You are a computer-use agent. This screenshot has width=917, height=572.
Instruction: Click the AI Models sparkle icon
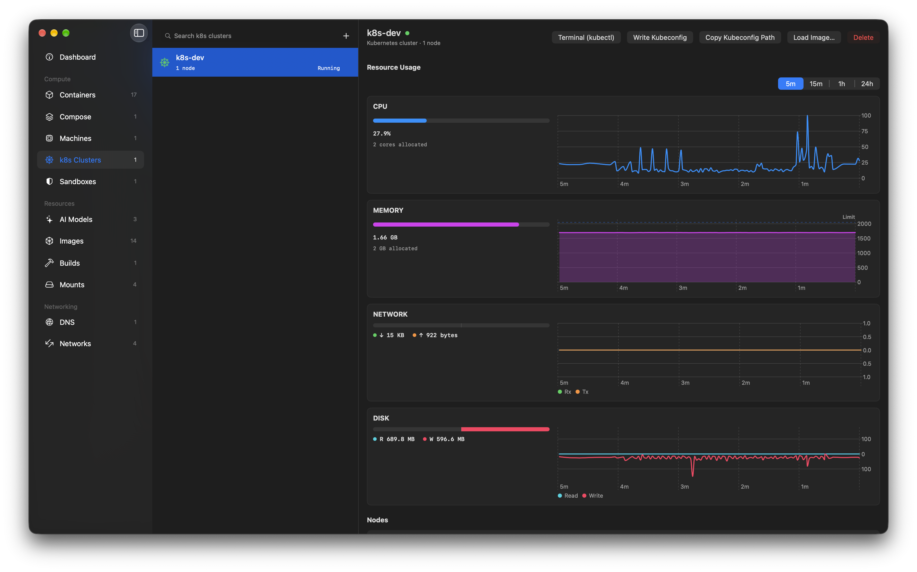49,219
